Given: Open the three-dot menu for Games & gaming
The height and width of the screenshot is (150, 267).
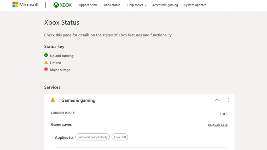Looking at the screenshot, I should pyautogui.click(x=228, y=100).
